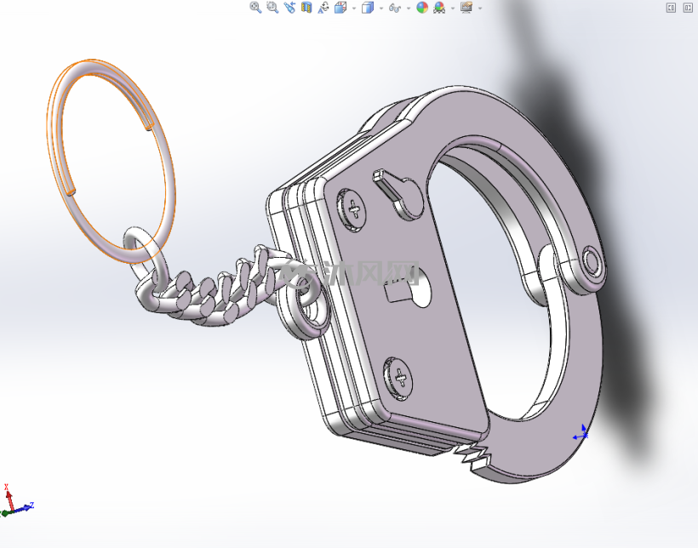Return to the Previous View

[x=289, y=7]
